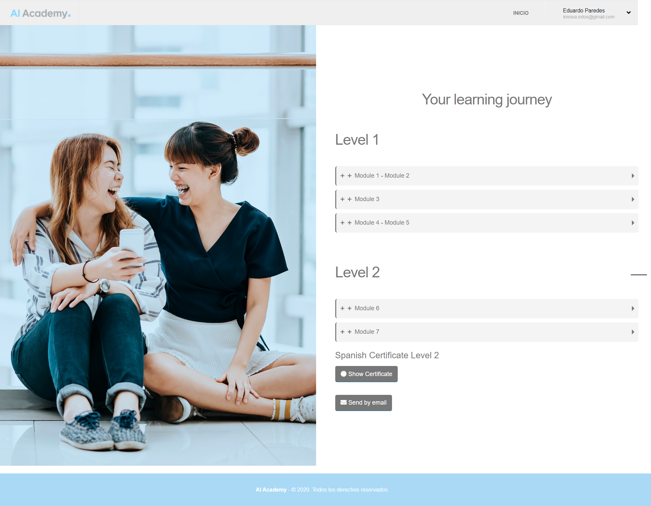This screenshot has height=506, width=651.
Task: Select the Module 6 row label
Action: pos(367,308)
